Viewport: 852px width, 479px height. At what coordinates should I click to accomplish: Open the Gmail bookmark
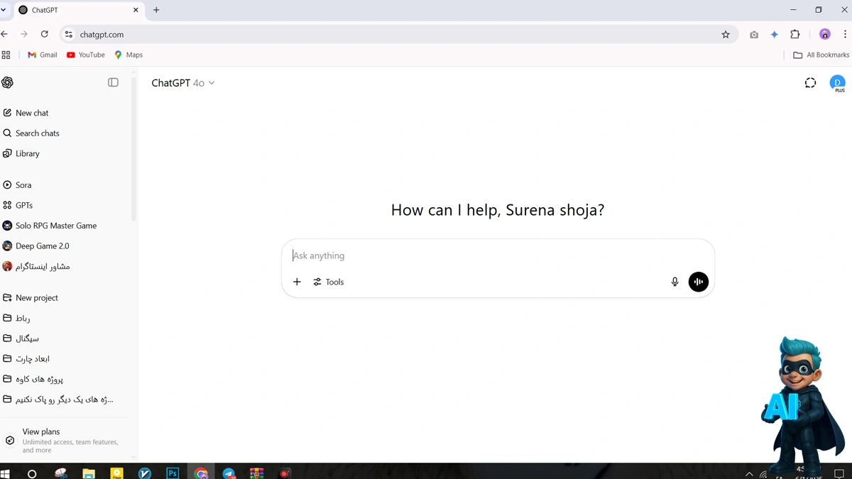point(42,55)
